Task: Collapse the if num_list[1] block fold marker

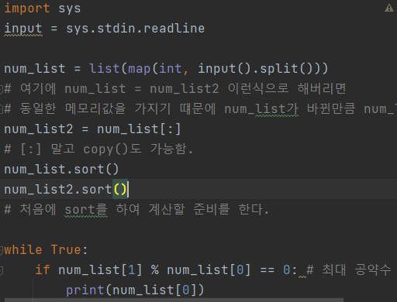Action: pos(2,270)
